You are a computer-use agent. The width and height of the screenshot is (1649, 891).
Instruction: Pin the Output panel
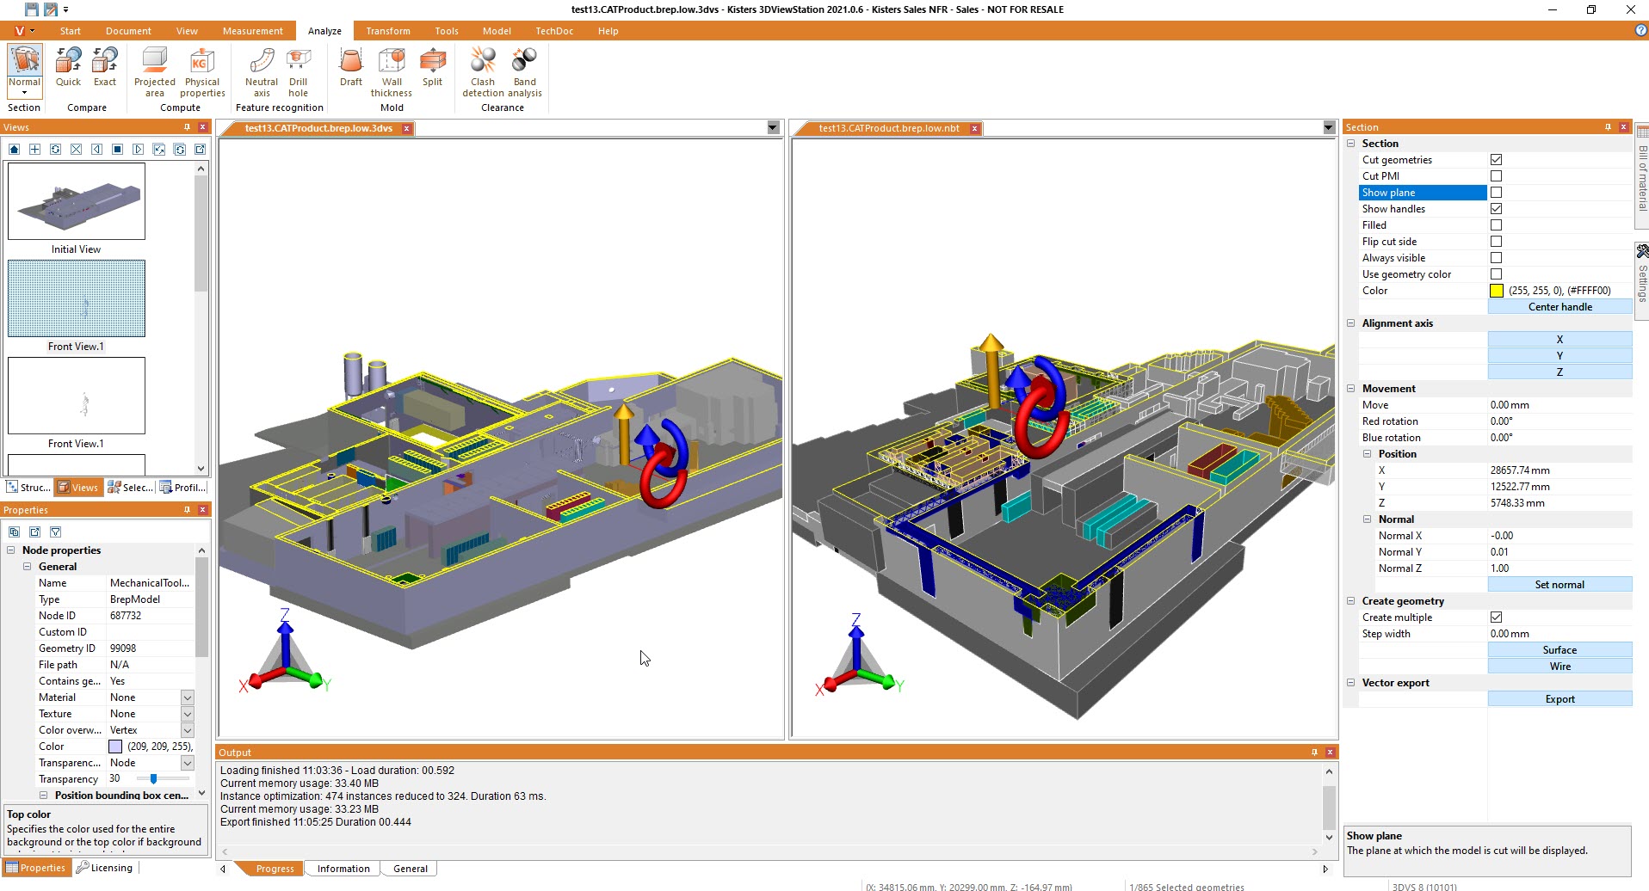(1314, 753)
